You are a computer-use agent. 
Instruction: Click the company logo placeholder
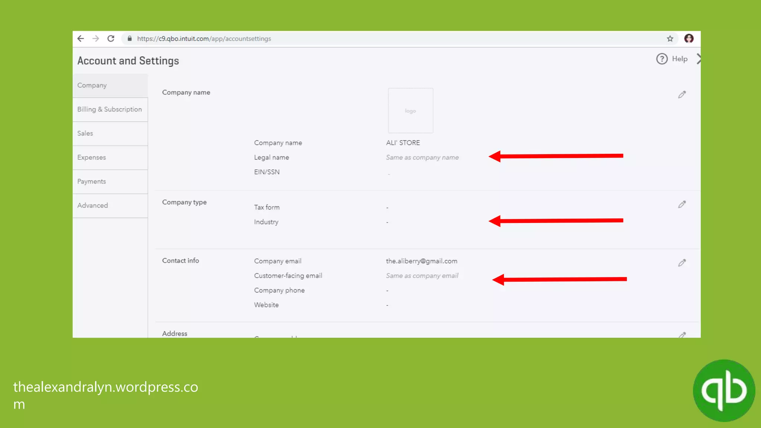click(410, 111)
